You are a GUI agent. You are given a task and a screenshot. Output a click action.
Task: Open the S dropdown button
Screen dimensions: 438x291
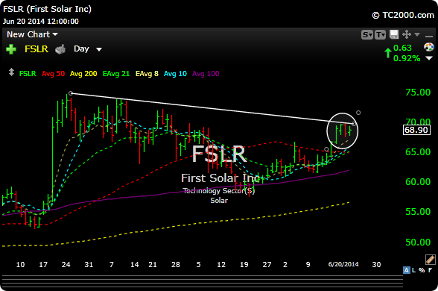(366, 34)
